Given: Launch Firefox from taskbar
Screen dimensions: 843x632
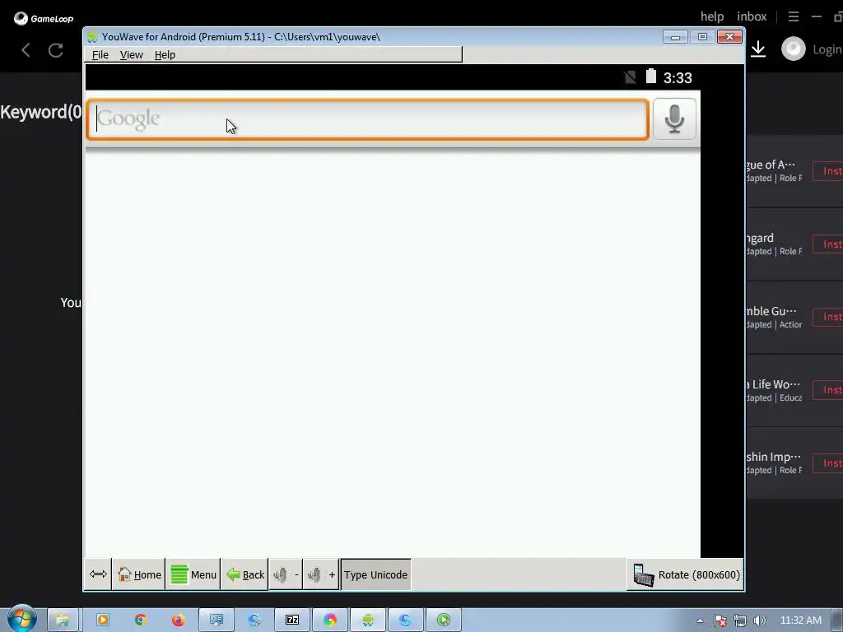Looking at the screenshot, I should point(178,620).
